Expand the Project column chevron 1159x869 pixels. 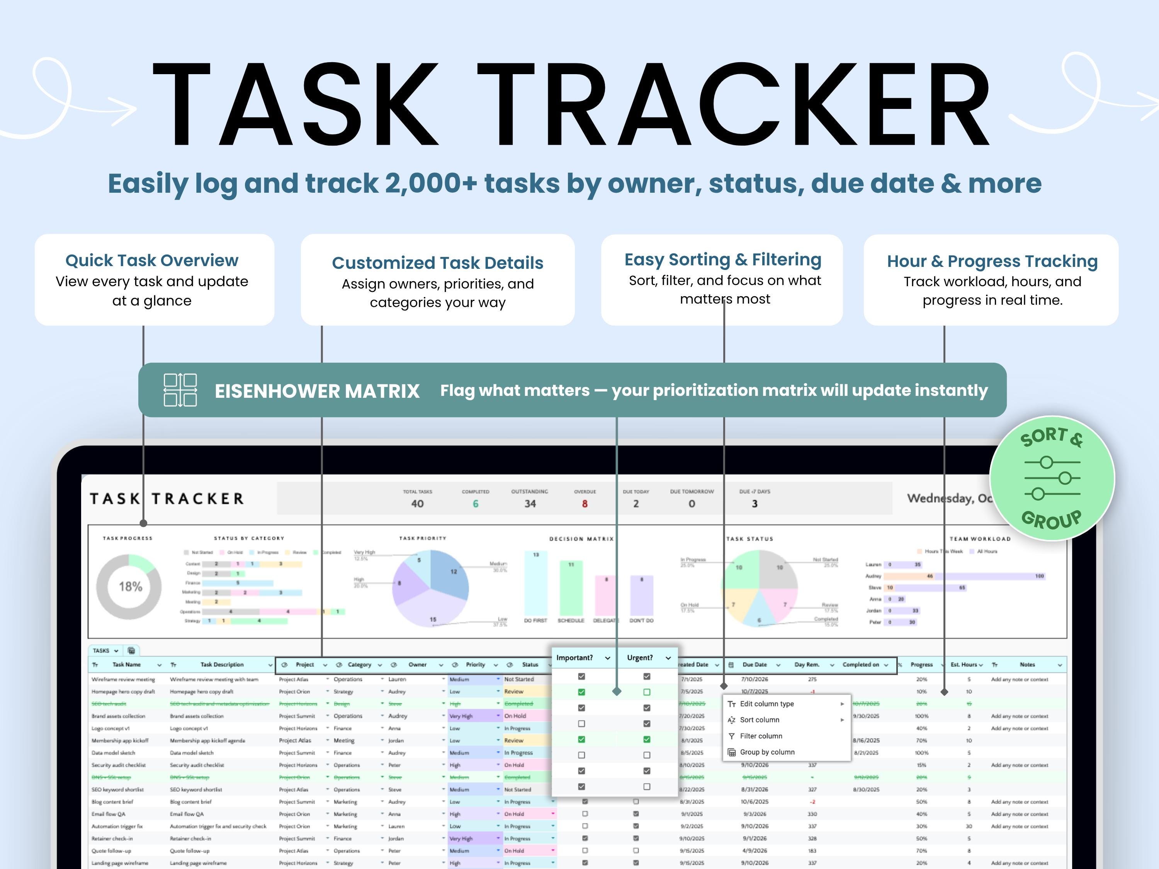coord(325,665)
